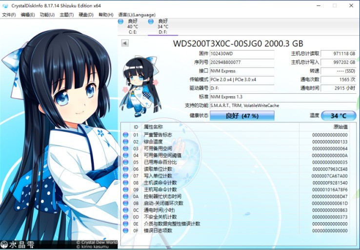Click status orb for 介质与数据完整性错误计数 row
Screen dimensions: 360x250
(x=125, y=224)
